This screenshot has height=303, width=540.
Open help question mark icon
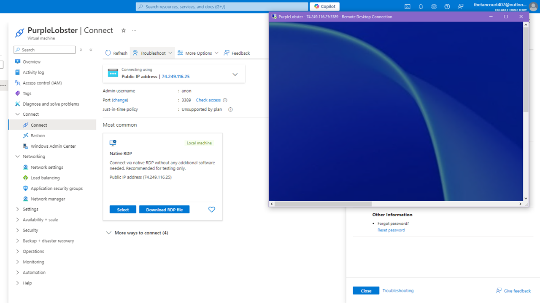(x=447, y=6)
